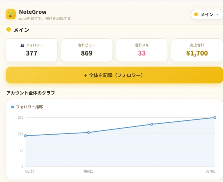Screen dimensions: 223x182
Task: Click the 07/01 data point at 377
Action: click(215, 117)
